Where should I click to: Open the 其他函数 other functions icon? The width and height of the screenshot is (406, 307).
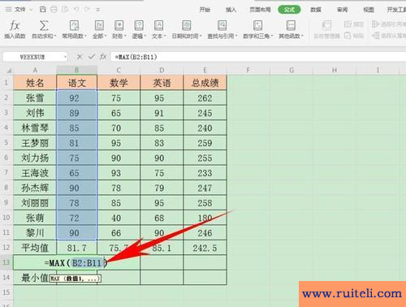pyautogui.click(x=291, y=26)
